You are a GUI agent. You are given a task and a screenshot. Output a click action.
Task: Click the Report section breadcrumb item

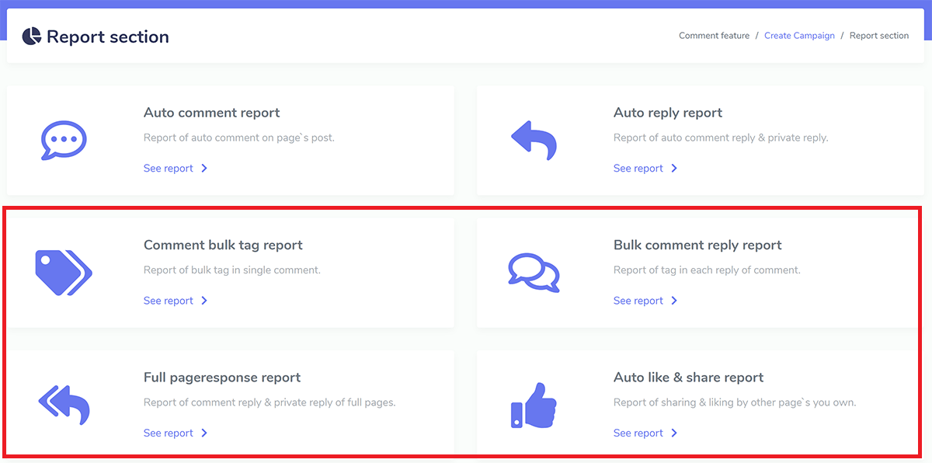pos(879,36)
